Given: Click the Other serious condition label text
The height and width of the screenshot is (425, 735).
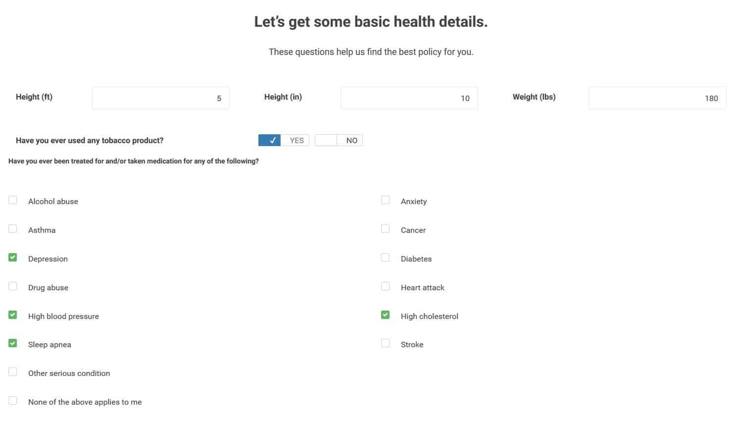Looking at the screenshot, I should pos(69,373).
